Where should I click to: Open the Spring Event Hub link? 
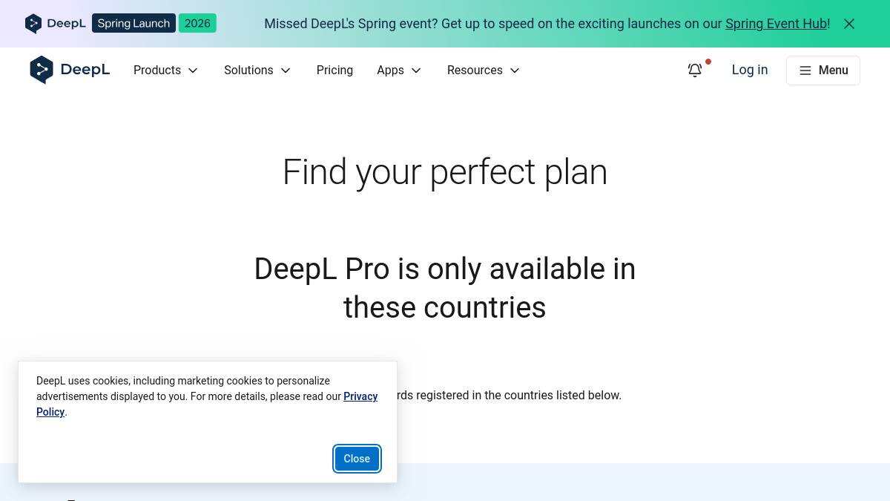coord(776,24)
